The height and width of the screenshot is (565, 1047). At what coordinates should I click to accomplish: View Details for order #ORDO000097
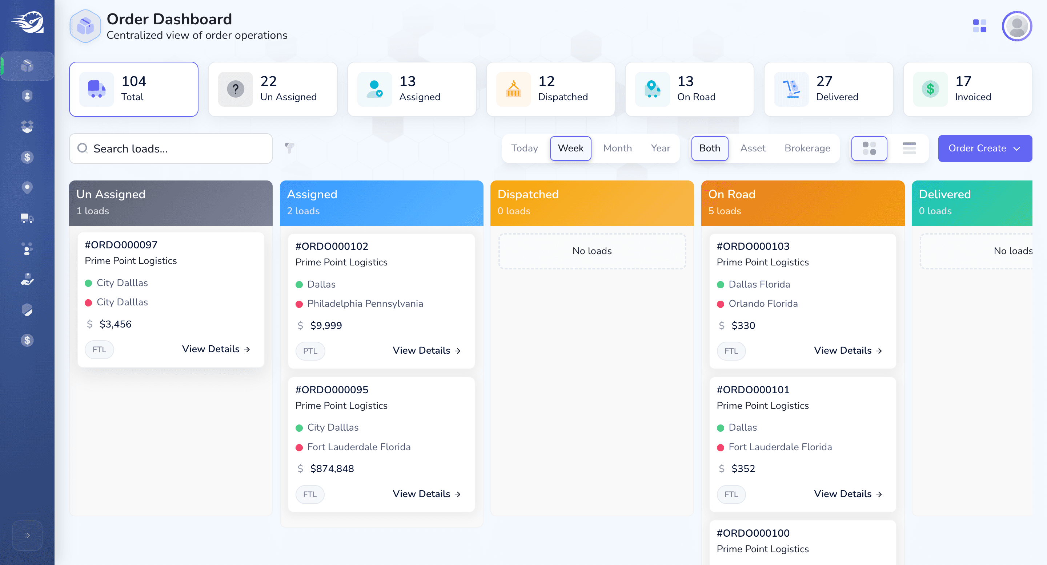[216, 349]
